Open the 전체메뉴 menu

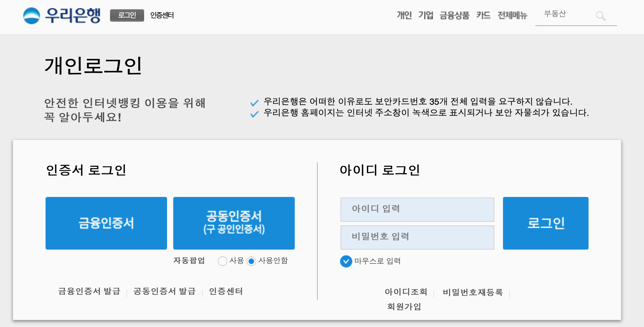512,15
